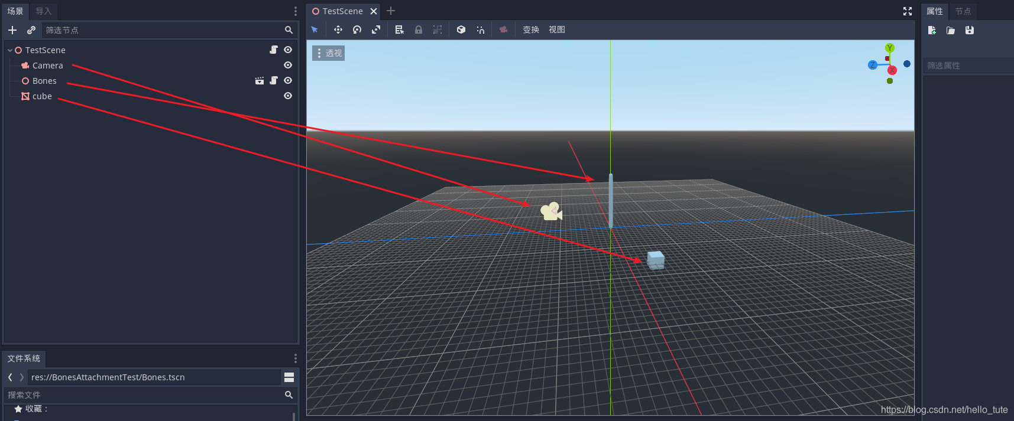
Task: Select the cube node in tree
Action: coord(42,96)
